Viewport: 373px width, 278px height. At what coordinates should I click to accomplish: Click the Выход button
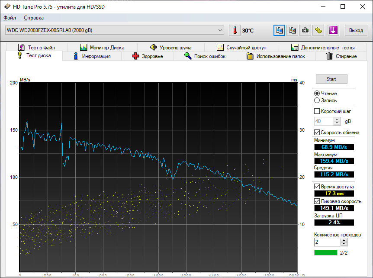pos(356,30)
